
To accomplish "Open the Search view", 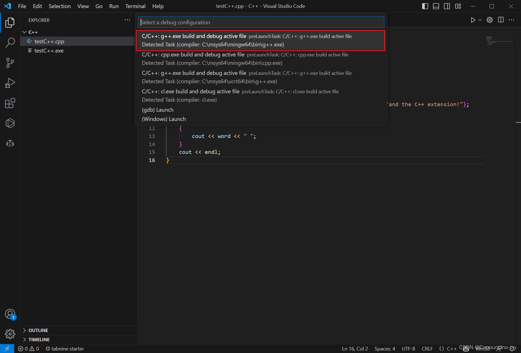I will point(10,43).
